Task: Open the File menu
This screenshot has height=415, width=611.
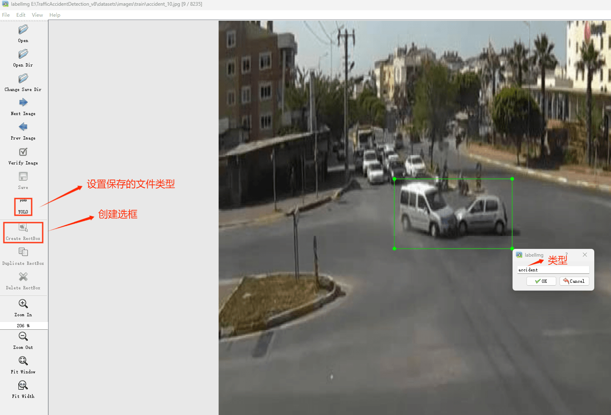Action: tap(6, 15)
